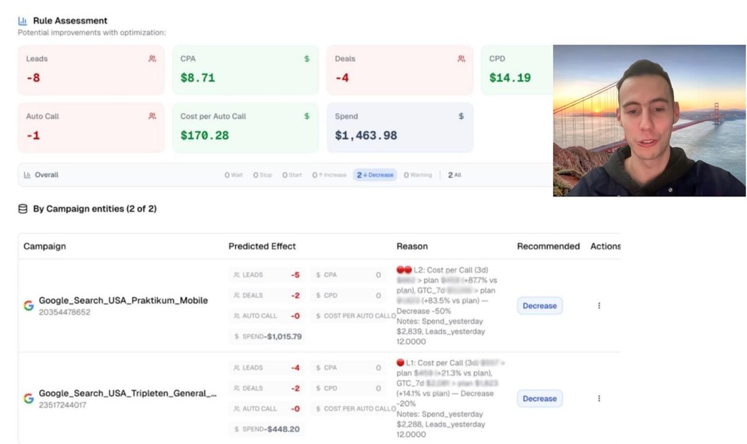747x444 pixels.
Task: Click Decrease button for Tripleten_General campaign
Action: click(x=540, y=399)
